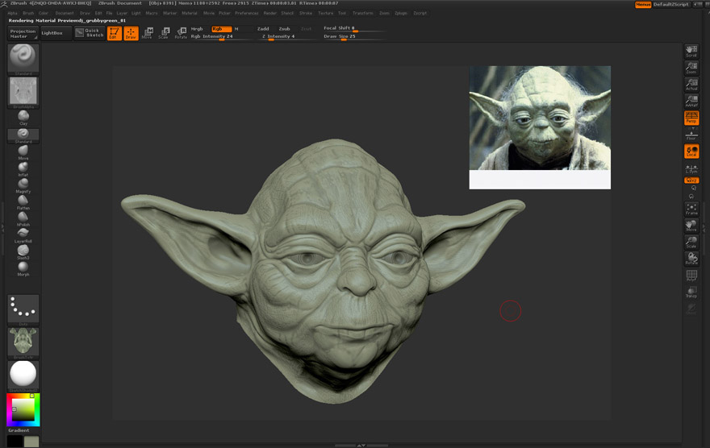710x448 pixels.
Task: Open the Tool menu
Action: [x=342, y=13]
